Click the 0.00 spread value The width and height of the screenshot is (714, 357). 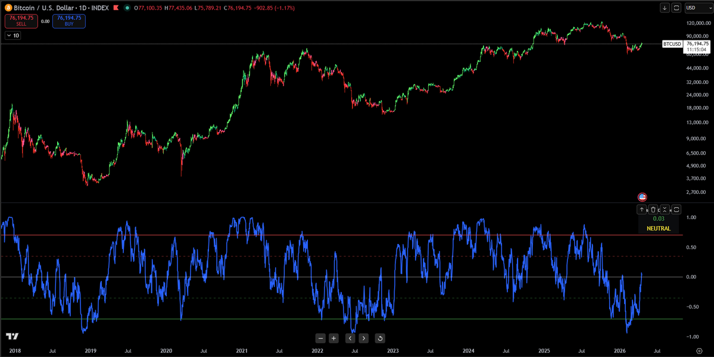(45, 21)
